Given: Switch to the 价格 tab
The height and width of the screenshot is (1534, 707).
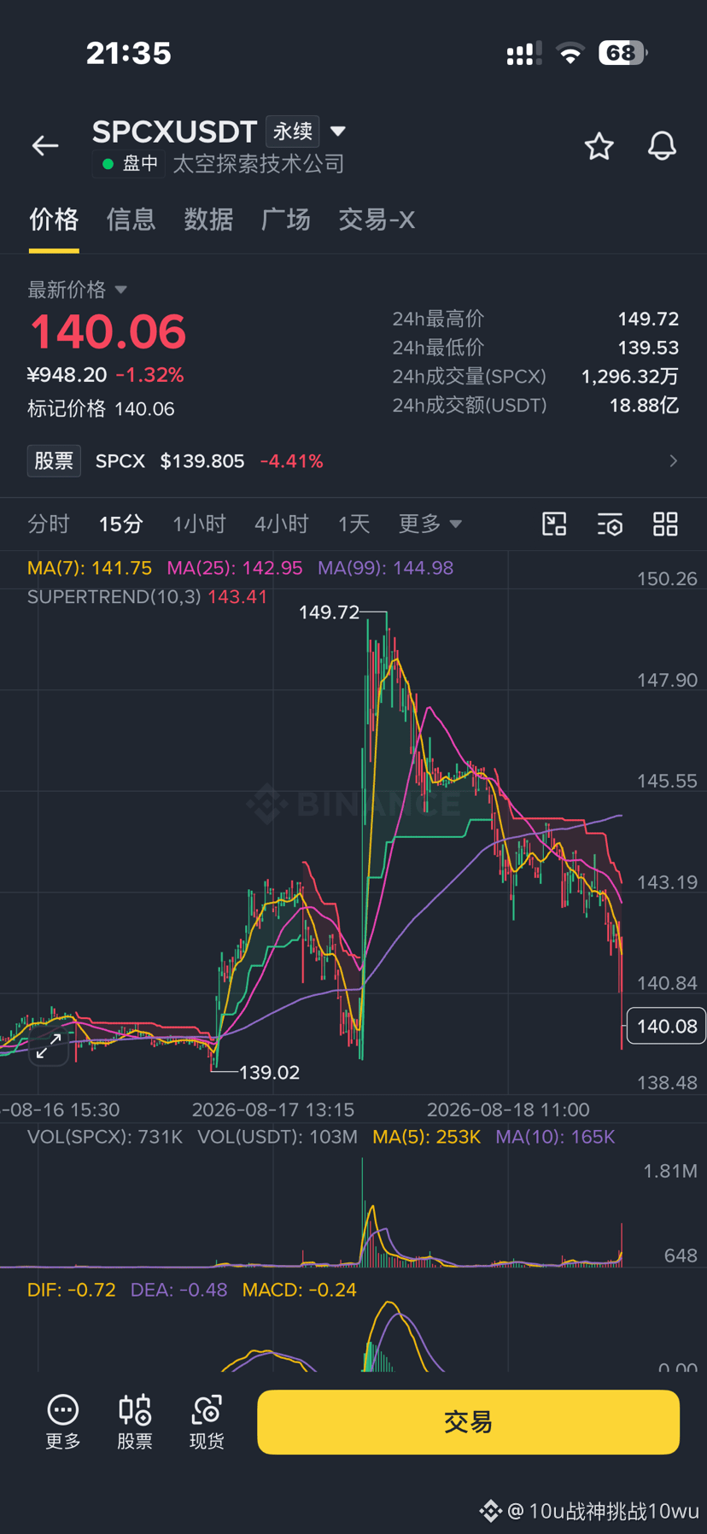Looking at the screenshot, I should (54, 220).
